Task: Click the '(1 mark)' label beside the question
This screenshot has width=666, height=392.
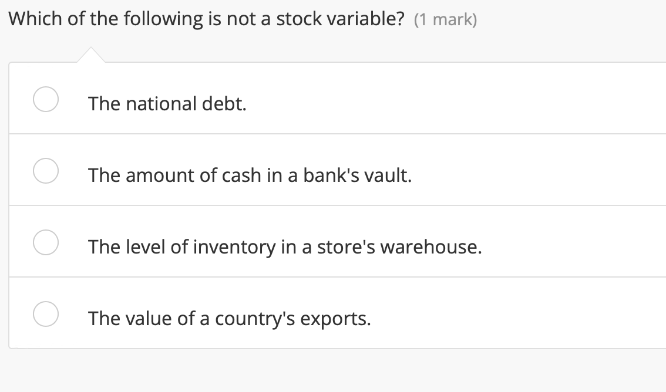Action: (446, 19)
